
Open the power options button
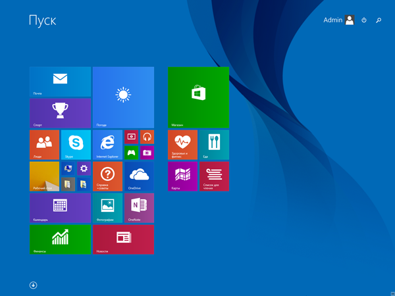364,20
